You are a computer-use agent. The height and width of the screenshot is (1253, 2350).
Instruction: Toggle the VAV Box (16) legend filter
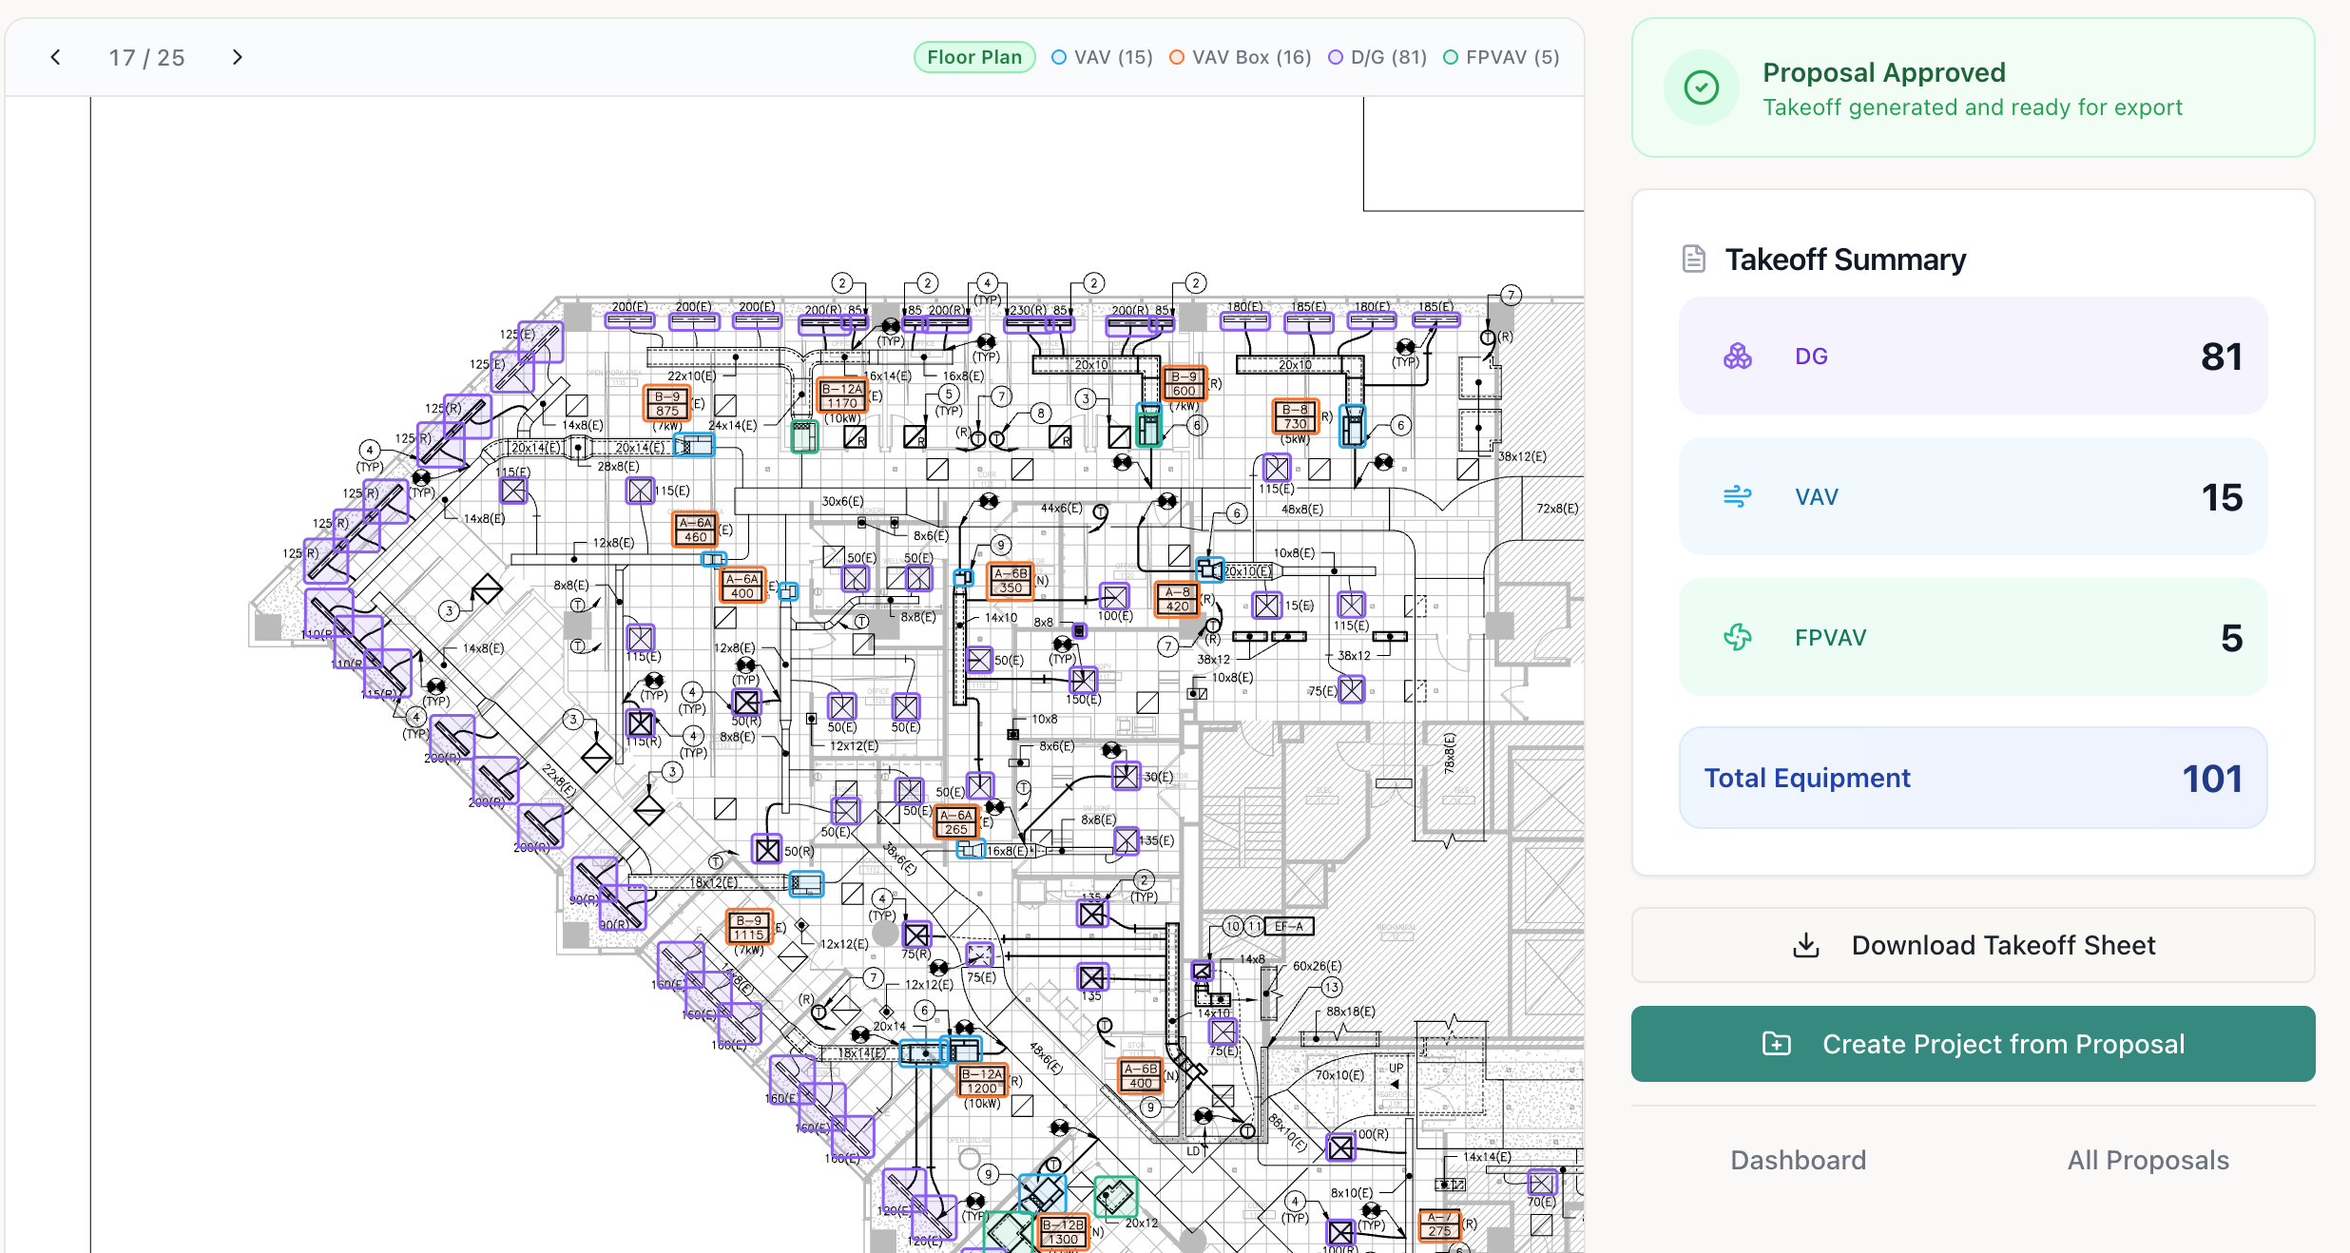pos(1240,57)
